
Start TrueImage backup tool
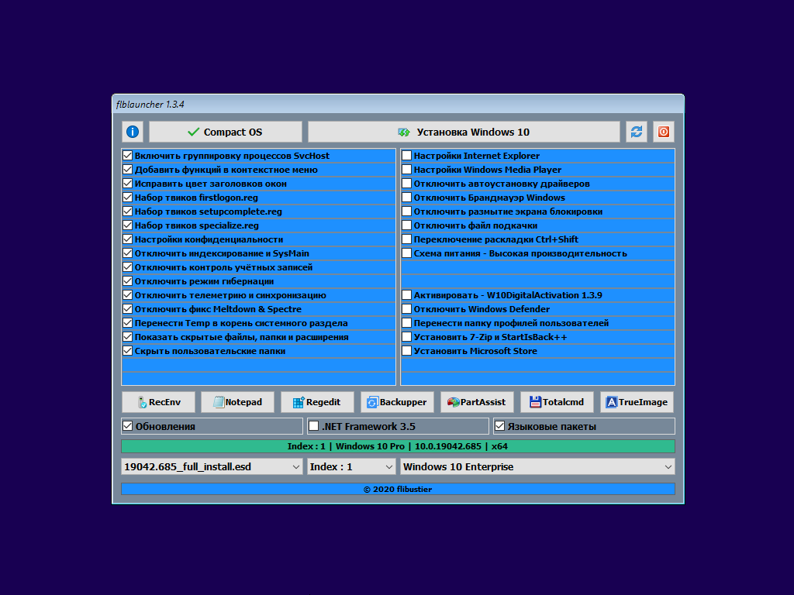(x=637, y=401)
